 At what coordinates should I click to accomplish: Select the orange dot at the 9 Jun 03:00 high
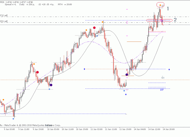[x=3, y=100]
